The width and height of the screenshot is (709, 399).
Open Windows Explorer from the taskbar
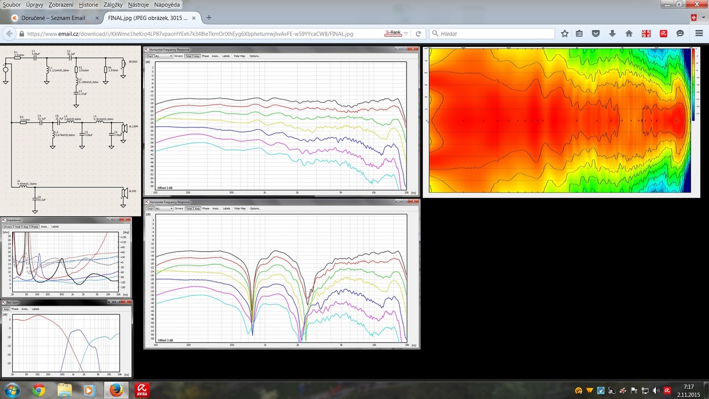(x=65, y=390)
